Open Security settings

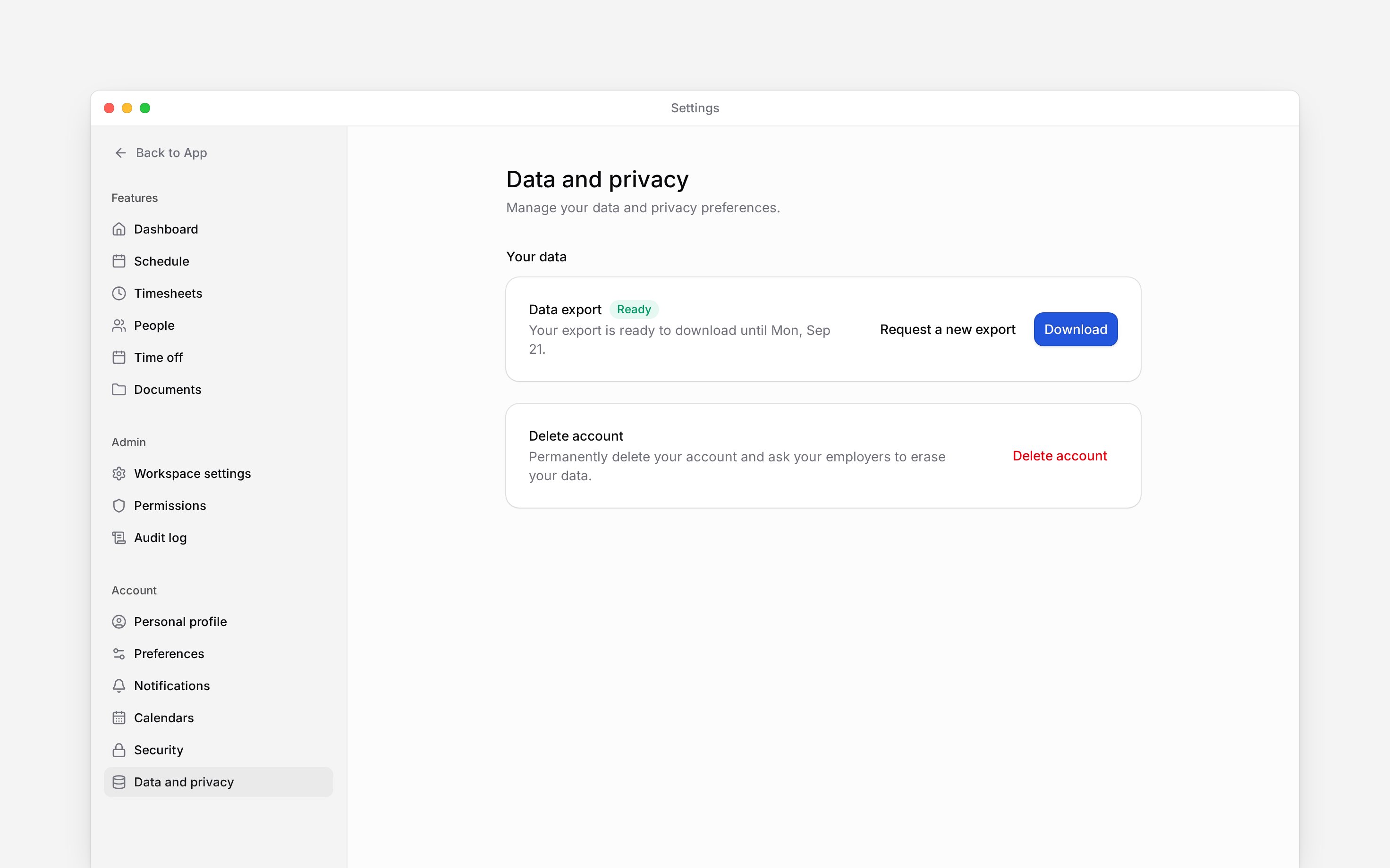[x=218, y=751]
